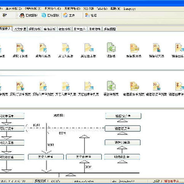Open the Language menu
This screenshot has height=184, width=184.
click(x=130, y=9)
